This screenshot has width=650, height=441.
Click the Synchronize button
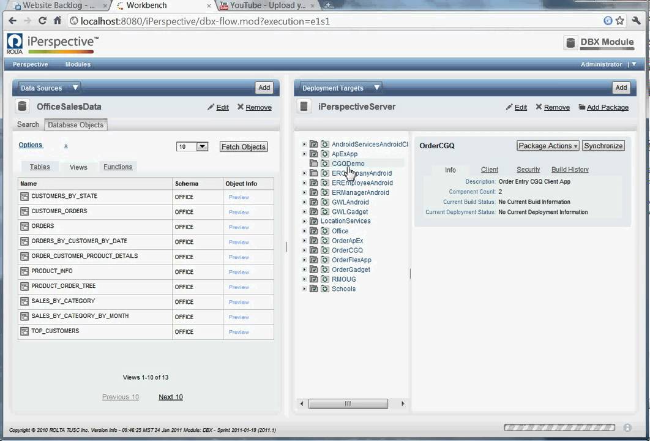(603, 146)
